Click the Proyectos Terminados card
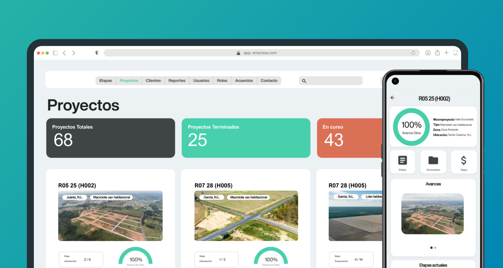503x268 pixels. tap(246, 138)
